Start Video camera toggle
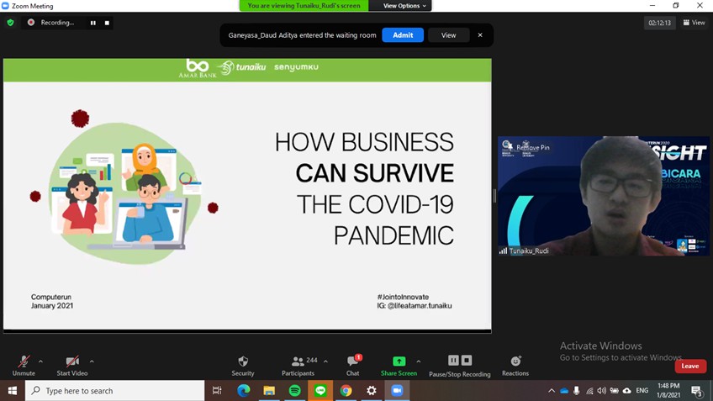This screenshot has height=401, width=713. (x=72, y=366)
